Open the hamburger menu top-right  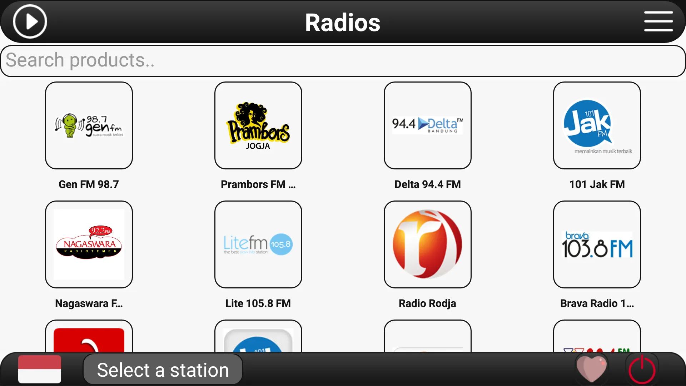click(660, 22)
